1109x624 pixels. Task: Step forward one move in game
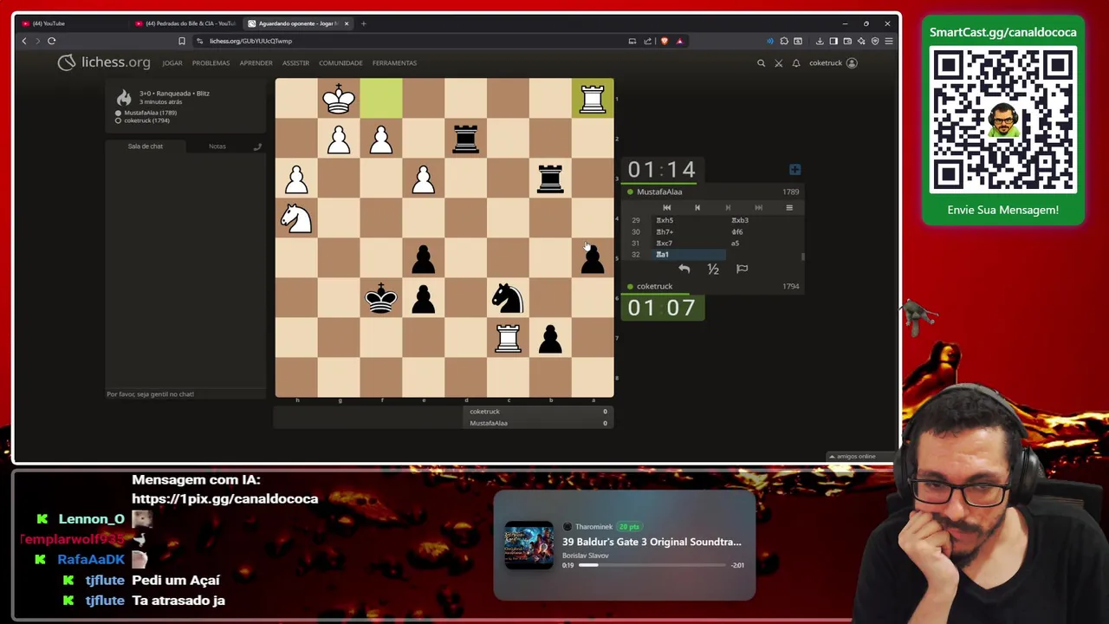728,207
